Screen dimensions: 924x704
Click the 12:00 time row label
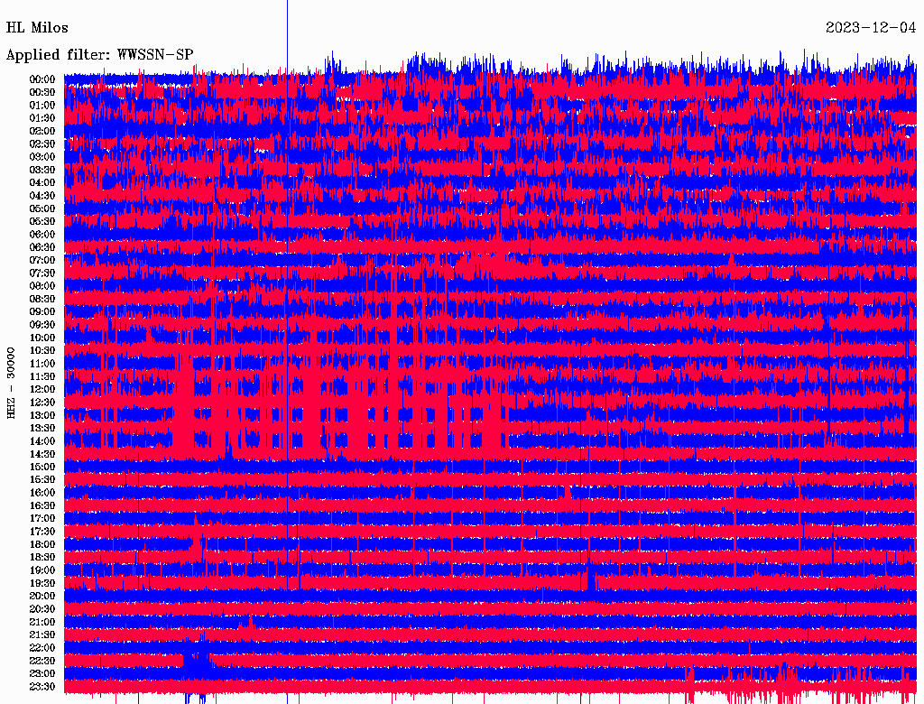click(42, 389)
